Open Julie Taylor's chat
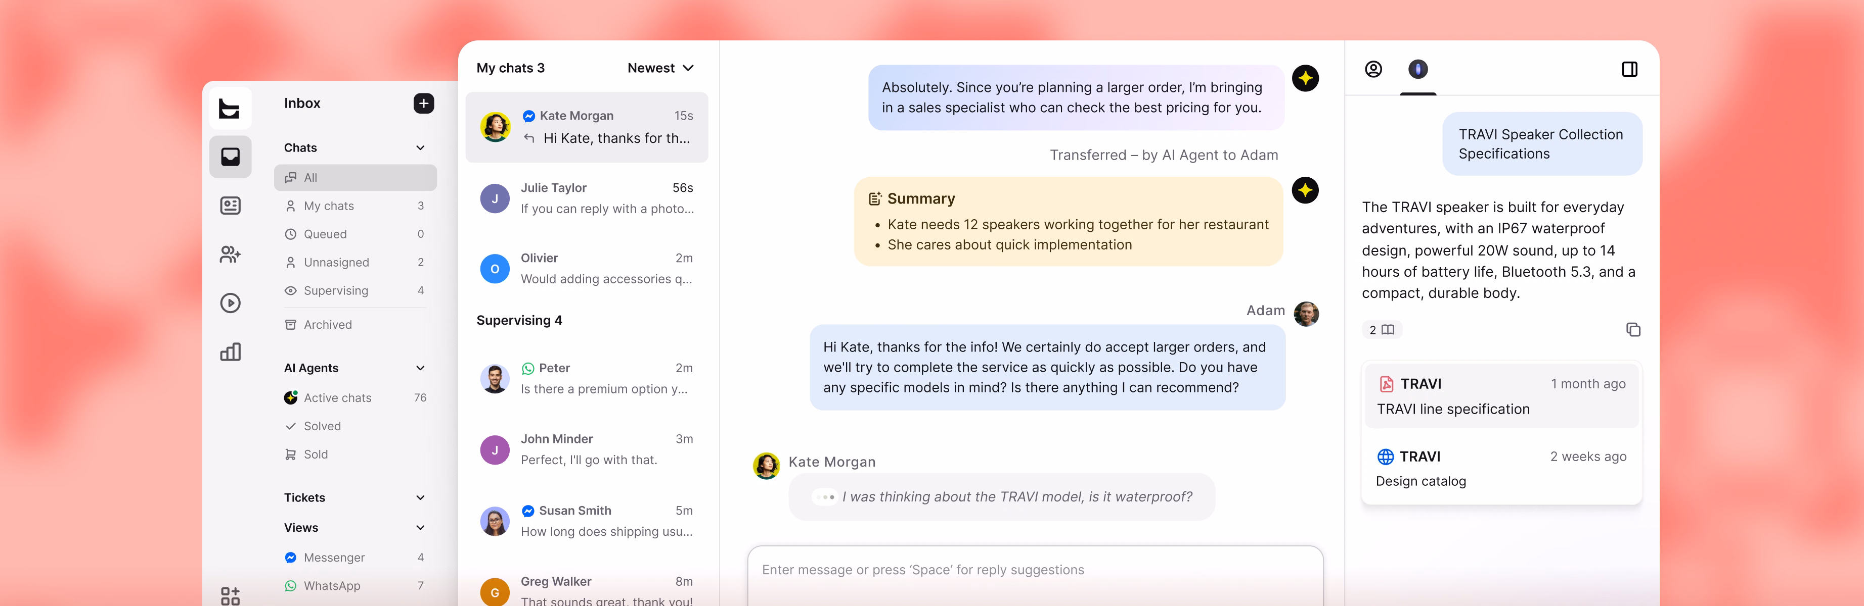This screenshot has height=606, width=1864. pyautogui.click(x=587, y=198)
